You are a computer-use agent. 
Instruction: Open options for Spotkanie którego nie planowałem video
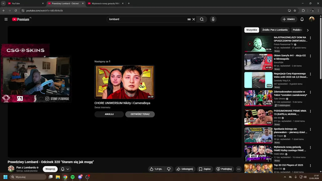click(310, 129)
